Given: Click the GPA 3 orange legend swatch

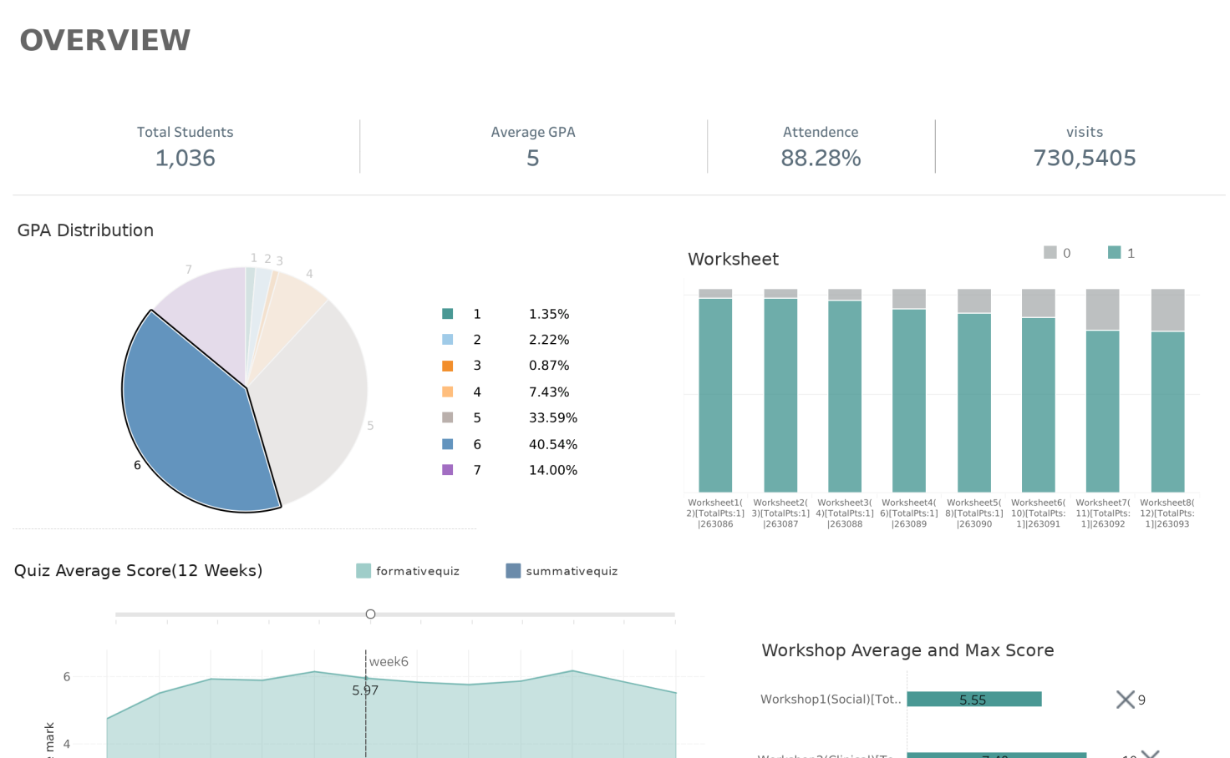Looking at the screenshot, I should [x=448, y=366].
